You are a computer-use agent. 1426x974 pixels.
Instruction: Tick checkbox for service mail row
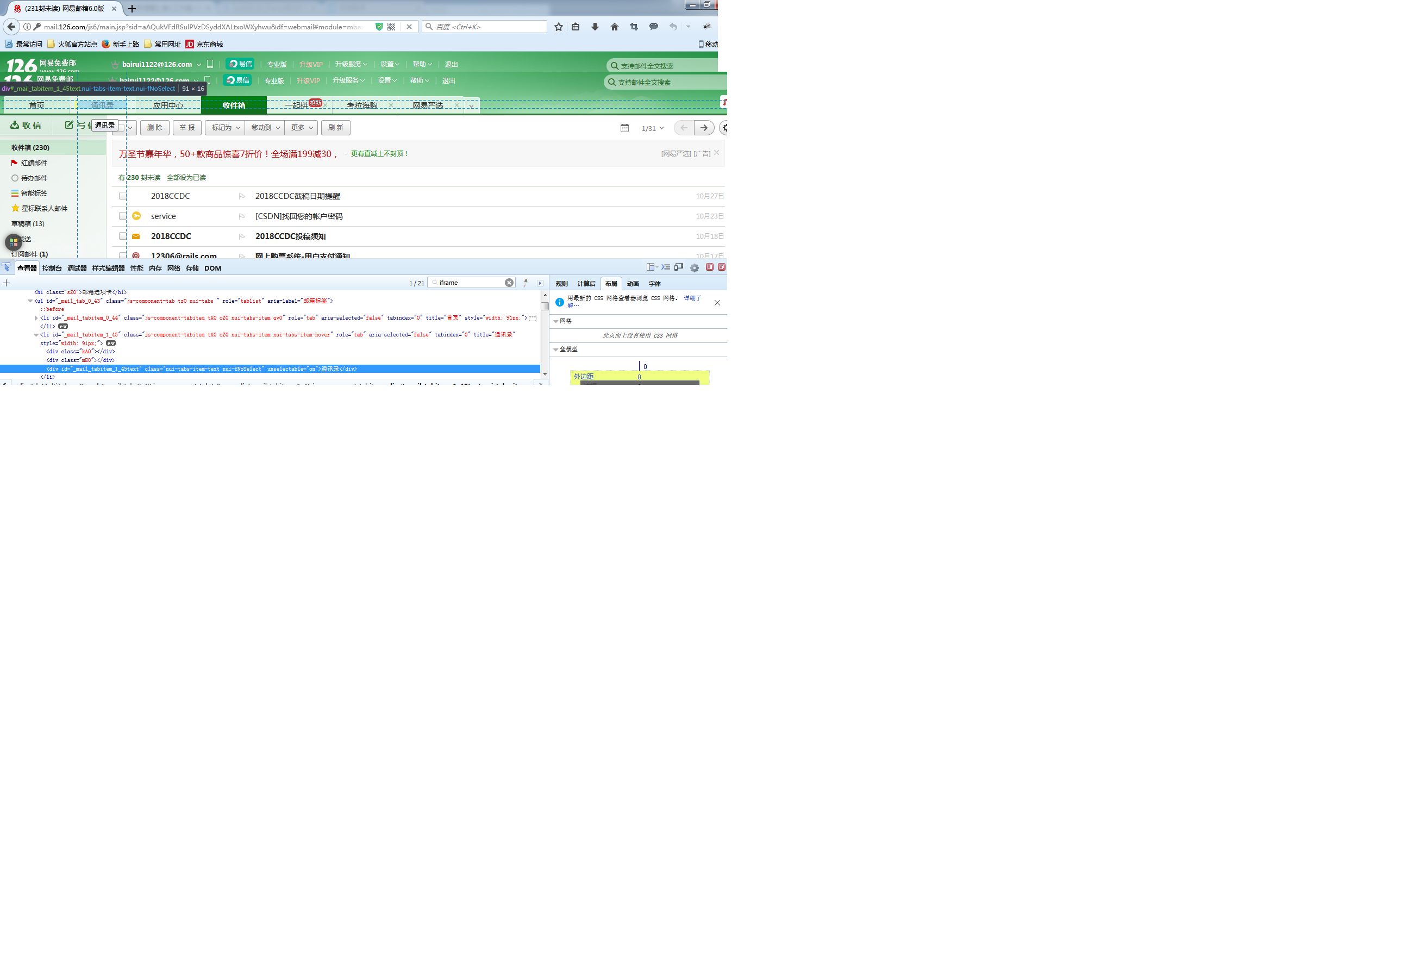click(x=123, y=216)
